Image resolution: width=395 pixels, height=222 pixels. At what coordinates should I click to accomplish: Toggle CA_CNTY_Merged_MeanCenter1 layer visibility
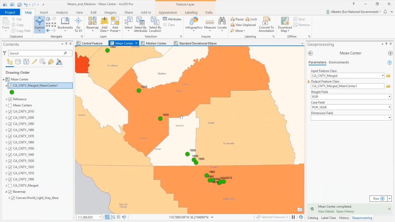click(x=10, y=86)
